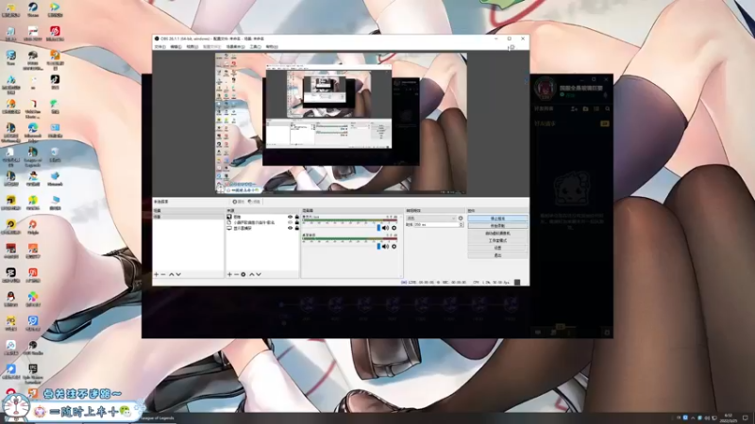
Task: Mute the 桌面音频 speaker icon
Action: [x=385, y=247]
